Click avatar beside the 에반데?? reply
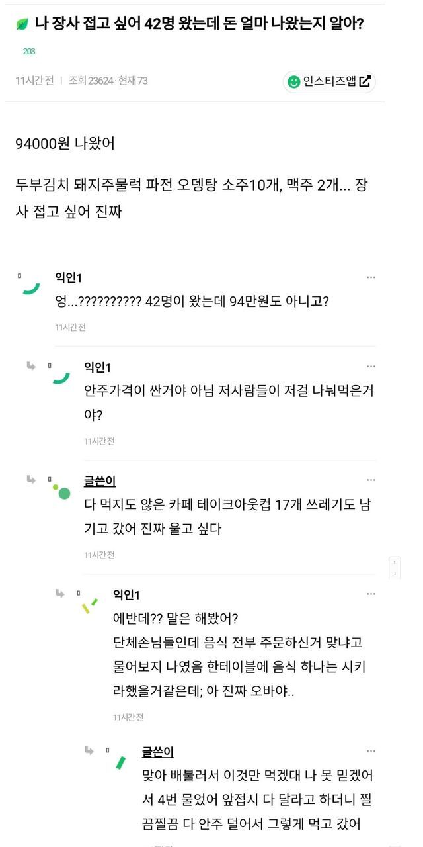Image resolution: width=423 pixels, height=847 pixels. pyautogui.click(x=90, y=605)
